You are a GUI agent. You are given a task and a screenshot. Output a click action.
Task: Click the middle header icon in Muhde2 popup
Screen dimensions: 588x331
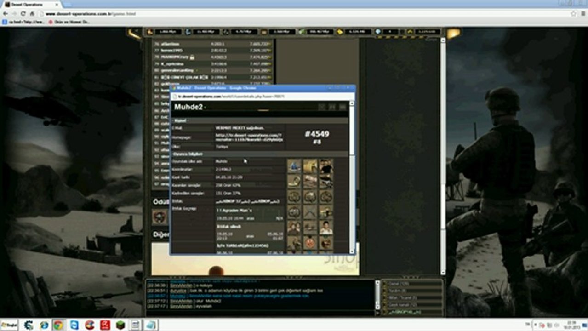pyautogui.click(x=332, y=107)
